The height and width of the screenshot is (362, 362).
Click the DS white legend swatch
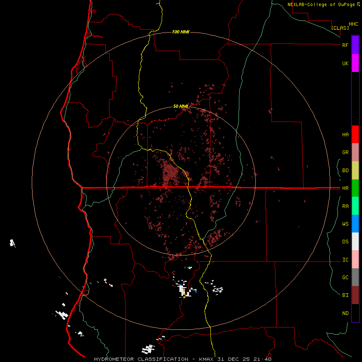coord(355,241)
